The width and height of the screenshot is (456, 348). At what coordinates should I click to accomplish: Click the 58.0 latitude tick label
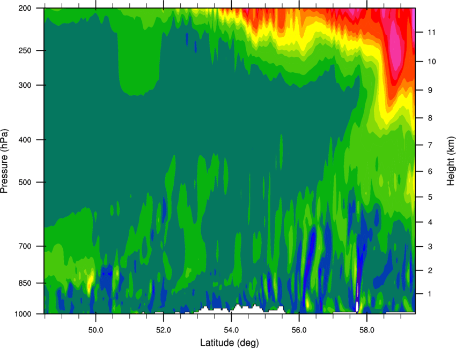[367, 330]
